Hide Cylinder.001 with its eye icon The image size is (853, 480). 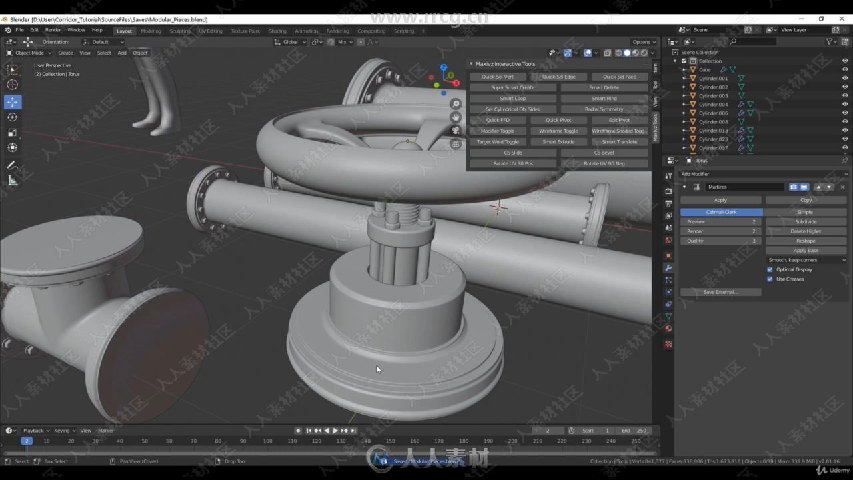845,78
